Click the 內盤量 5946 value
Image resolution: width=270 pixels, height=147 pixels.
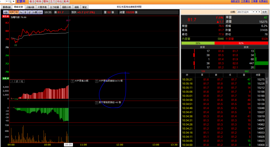point(220,39)
